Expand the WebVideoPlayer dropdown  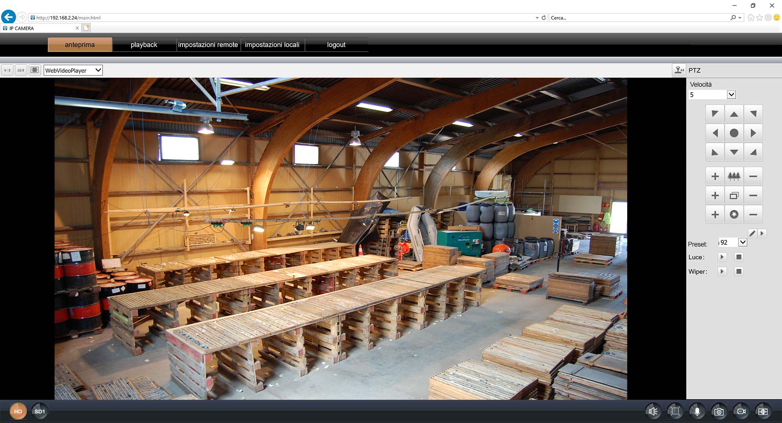pos(98,70)
